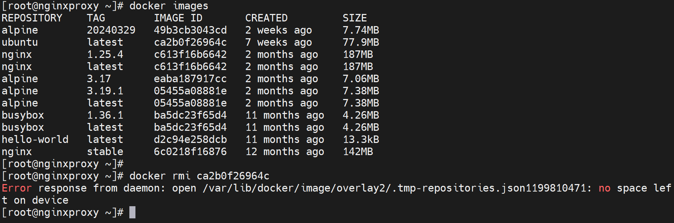Screen dimensions: 674x223
Task: Click the IMAGE ID column header
Action: pos(178,18)
